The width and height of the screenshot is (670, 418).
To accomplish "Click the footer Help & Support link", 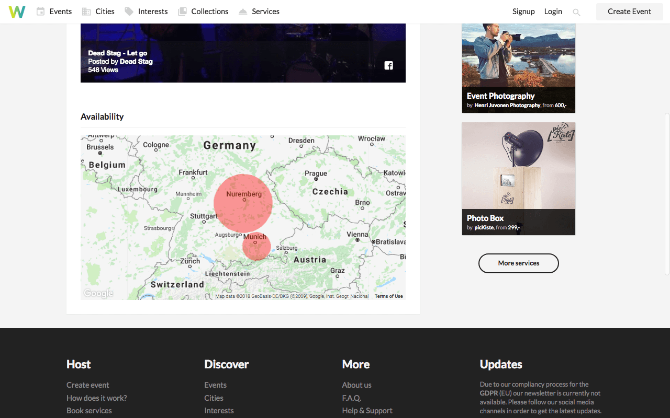I will point(367,411).
